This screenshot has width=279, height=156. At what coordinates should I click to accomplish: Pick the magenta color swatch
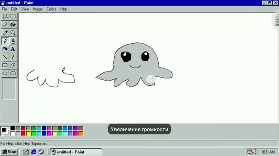click(x=49, y=133)
